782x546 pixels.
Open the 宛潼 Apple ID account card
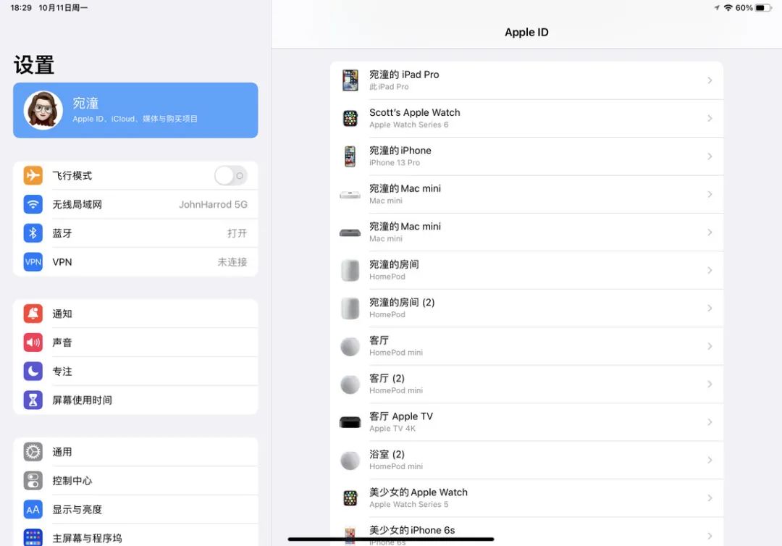tap(135, 110)
